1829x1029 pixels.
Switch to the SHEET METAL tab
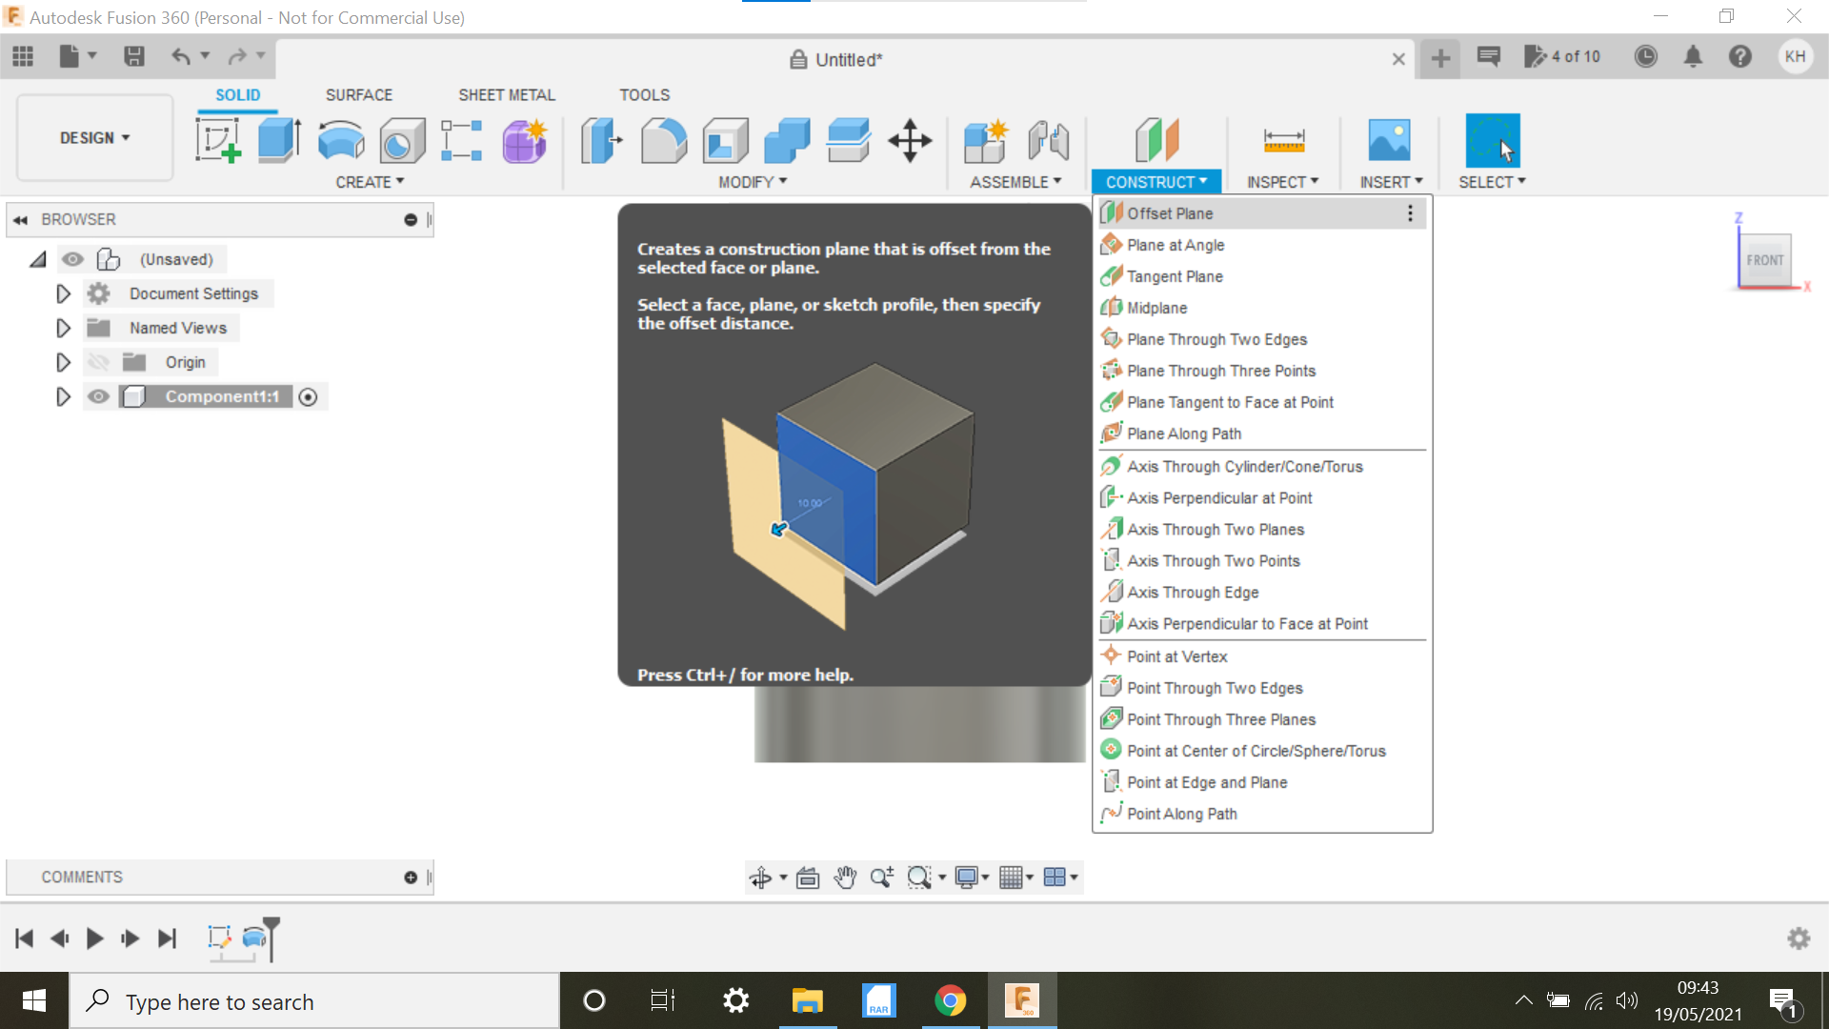click(x=506, y=94)
